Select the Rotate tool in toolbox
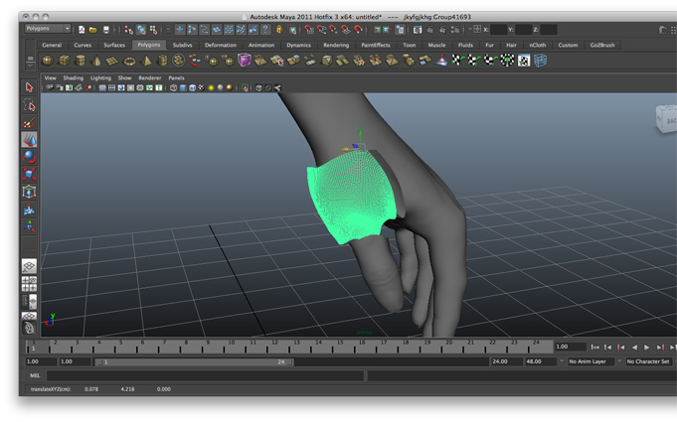This screenshot has height=422, width=677. click(29, 157)
